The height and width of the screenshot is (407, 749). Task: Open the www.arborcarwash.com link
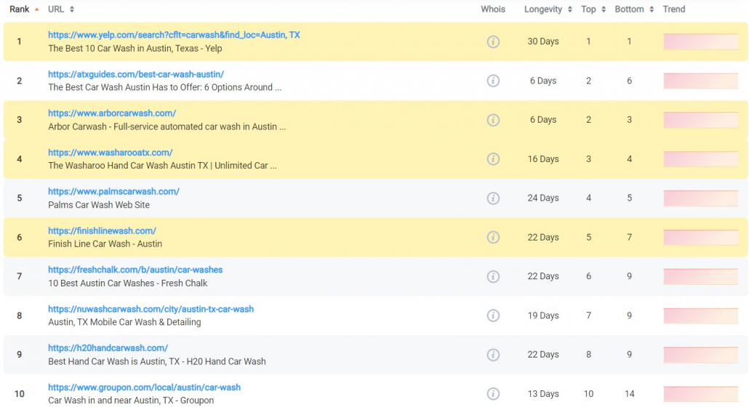[112, 113]
